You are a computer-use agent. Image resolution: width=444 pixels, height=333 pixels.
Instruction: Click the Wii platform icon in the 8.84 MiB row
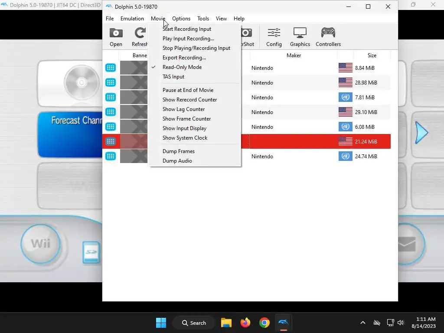coord(111,68)
